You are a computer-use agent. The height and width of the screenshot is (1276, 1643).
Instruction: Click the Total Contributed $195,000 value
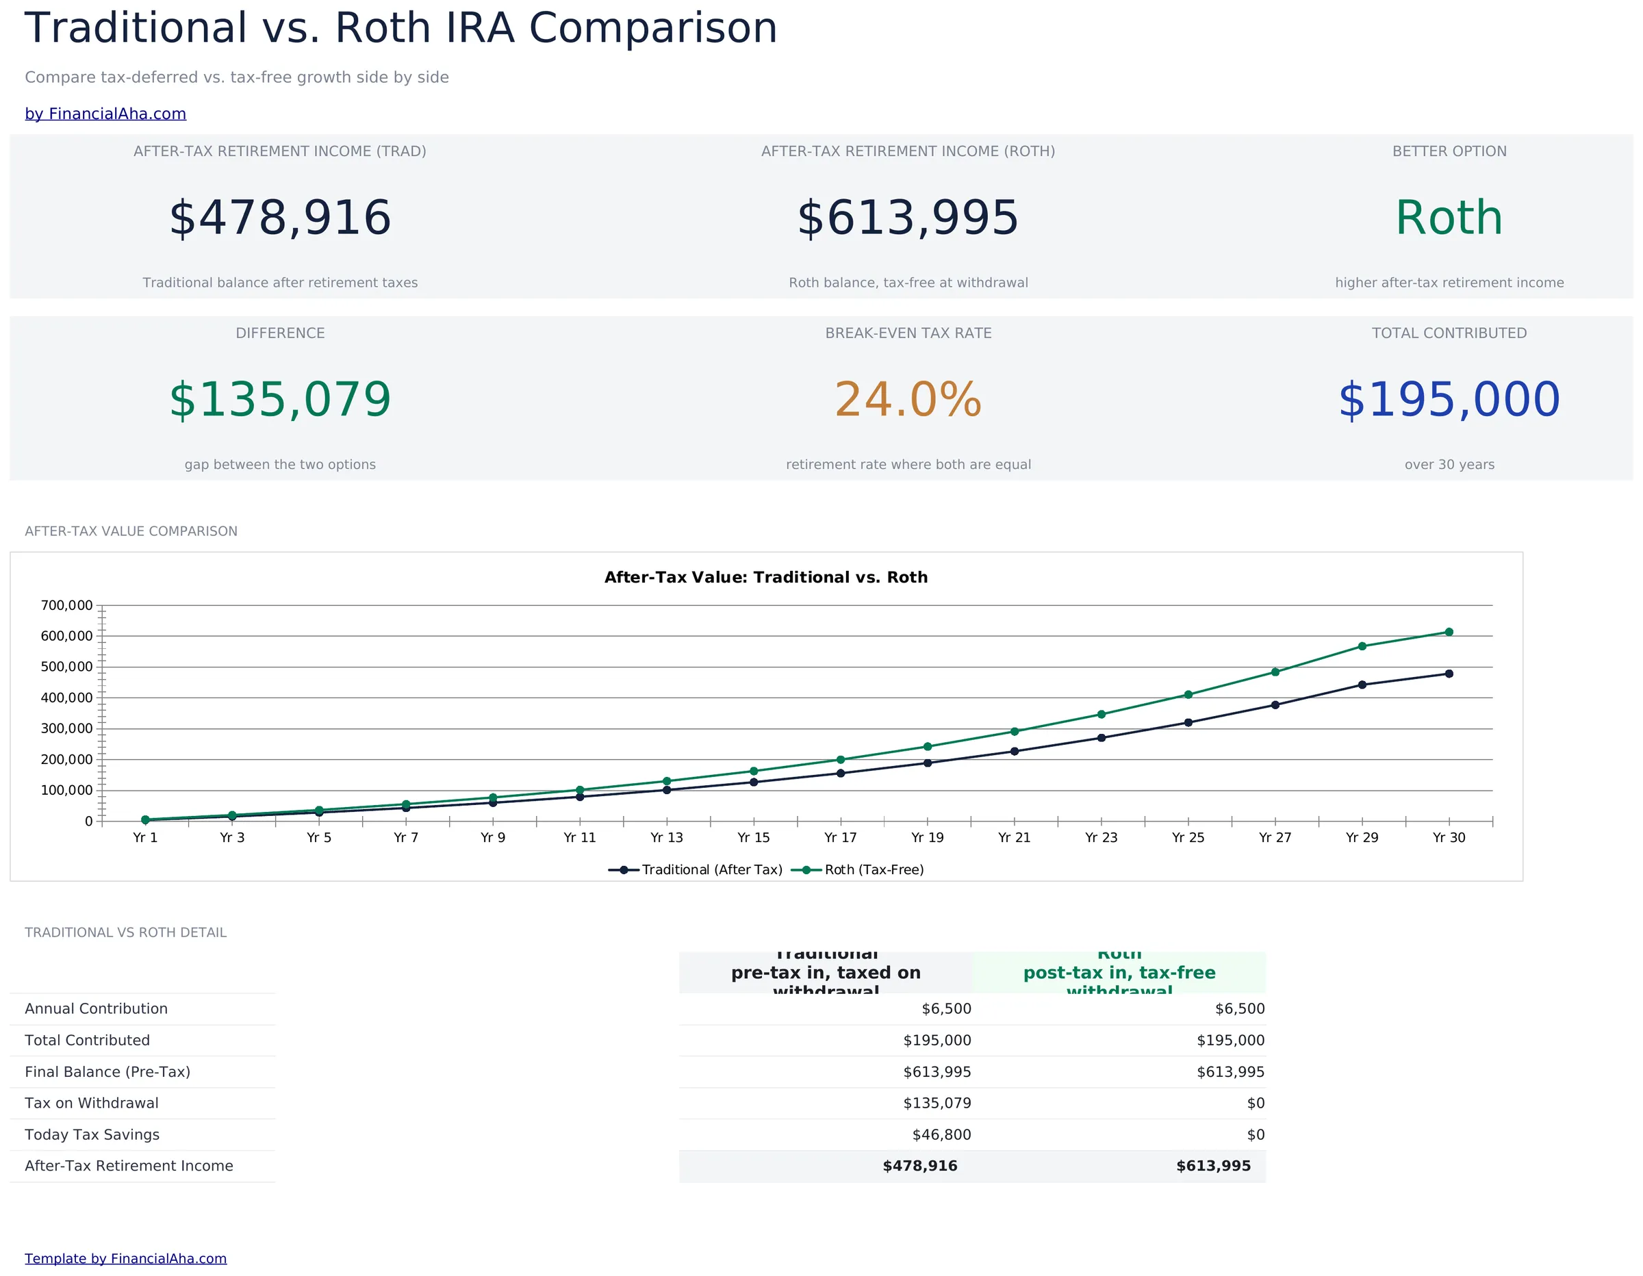[1449, 400]
